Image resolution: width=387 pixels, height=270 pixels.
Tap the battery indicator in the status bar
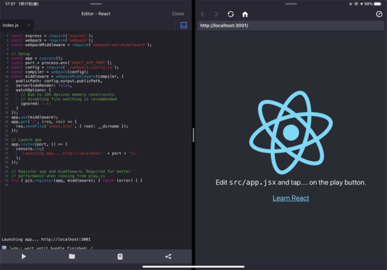pos(378,4)
